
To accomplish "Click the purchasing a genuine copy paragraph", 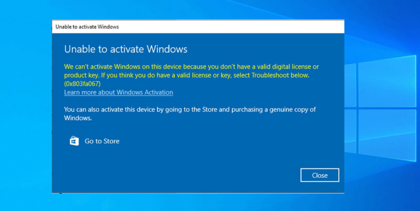I will click(x=190, y=114).
